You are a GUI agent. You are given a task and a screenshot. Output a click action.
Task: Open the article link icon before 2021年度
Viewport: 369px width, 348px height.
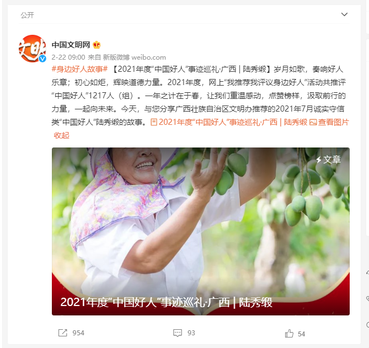pyautogui.click(x=154, y=122)
